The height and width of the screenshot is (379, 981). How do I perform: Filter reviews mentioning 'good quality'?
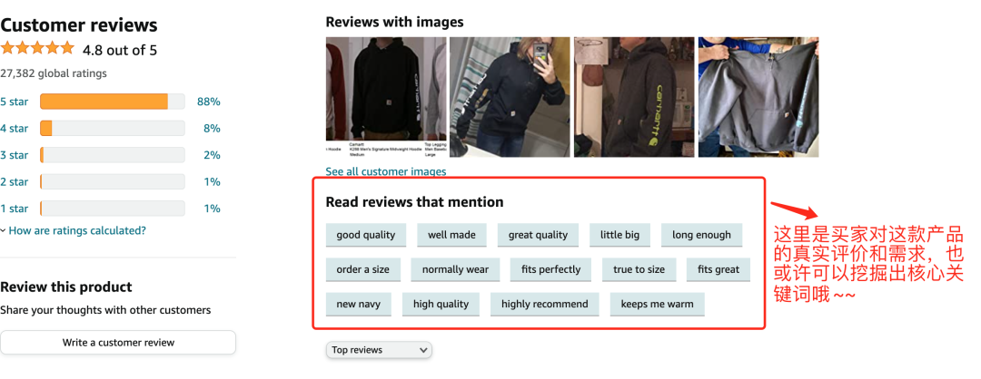pos(366,236)
